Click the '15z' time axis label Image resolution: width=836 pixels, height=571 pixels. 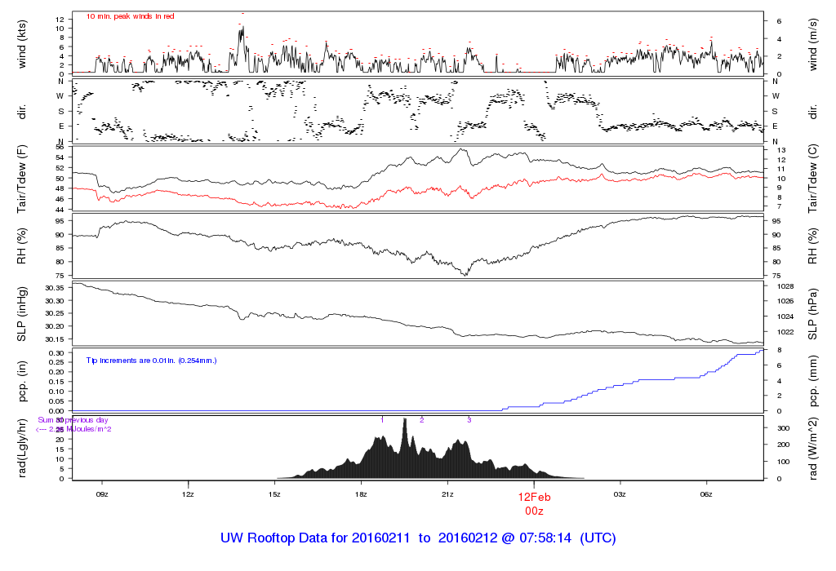click(274, 494)
